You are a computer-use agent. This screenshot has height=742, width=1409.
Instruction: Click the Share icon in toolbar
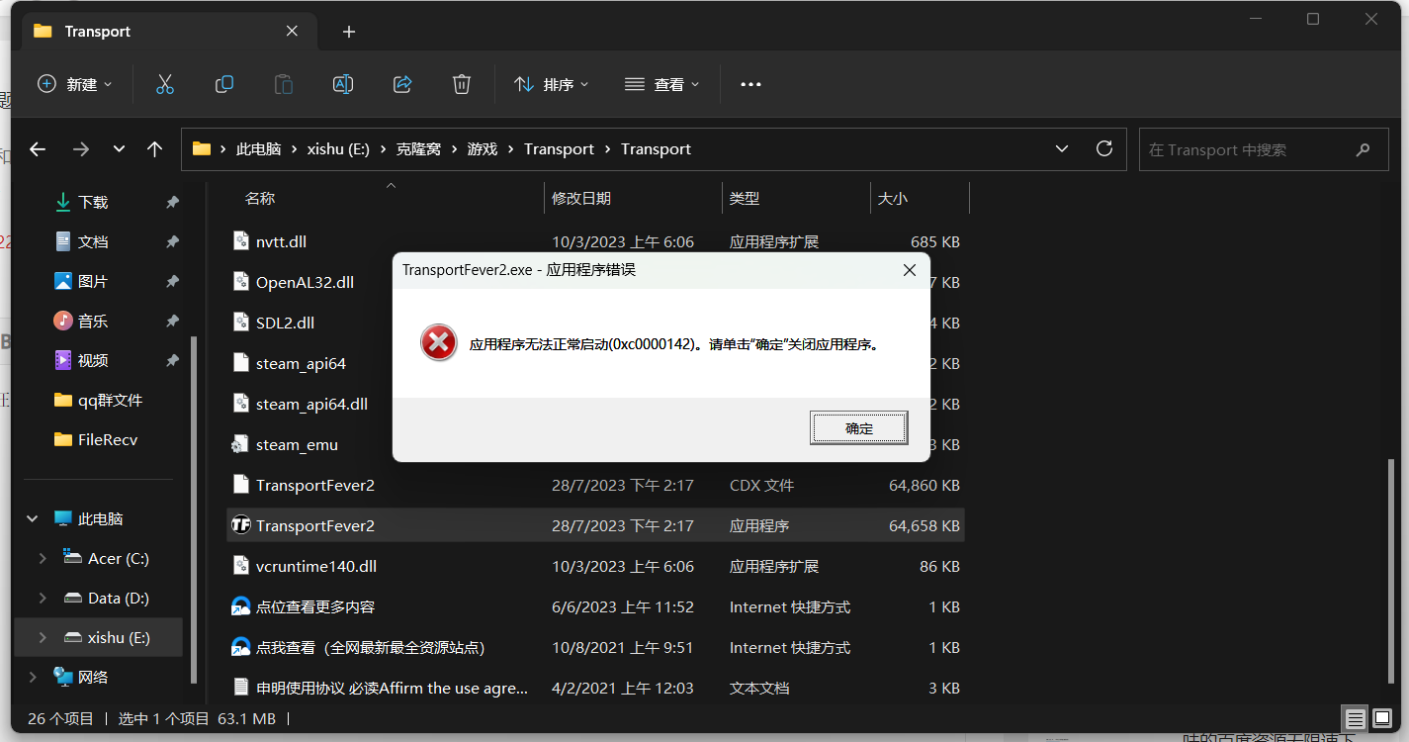(402, 84)
